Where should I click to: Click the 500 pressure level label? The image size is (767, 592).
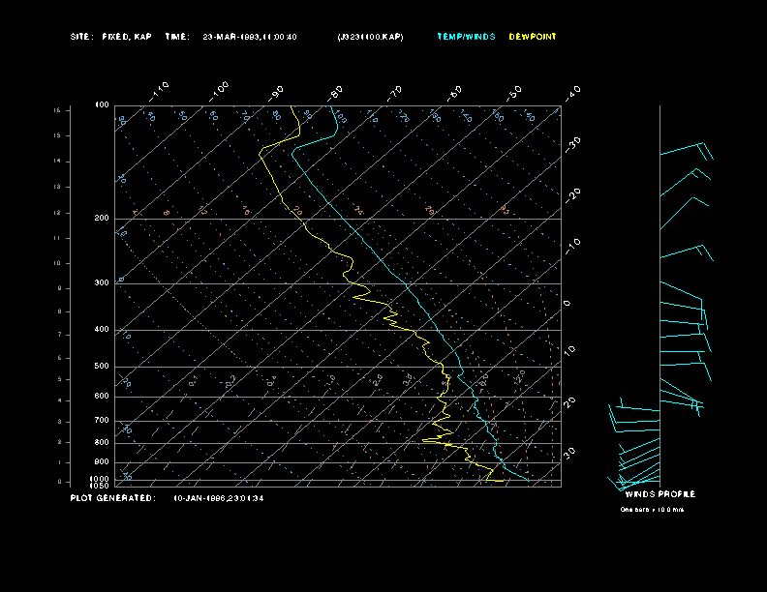pos(102,367)
